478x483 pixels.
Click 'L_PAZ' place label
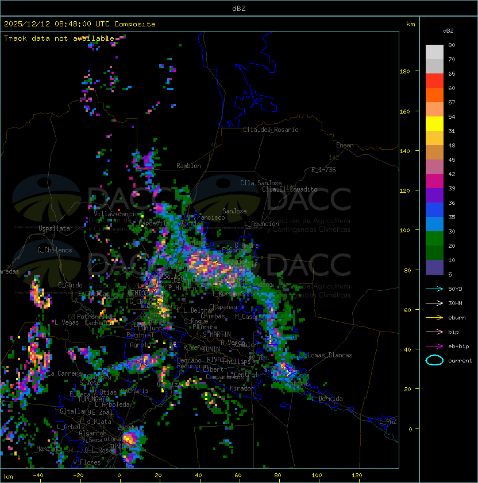pyautogui.click(x=388, y=422)
